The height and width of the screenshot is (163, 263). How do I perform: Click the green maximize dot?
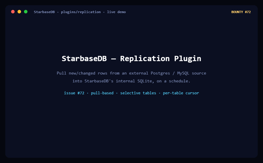[26, 12]
